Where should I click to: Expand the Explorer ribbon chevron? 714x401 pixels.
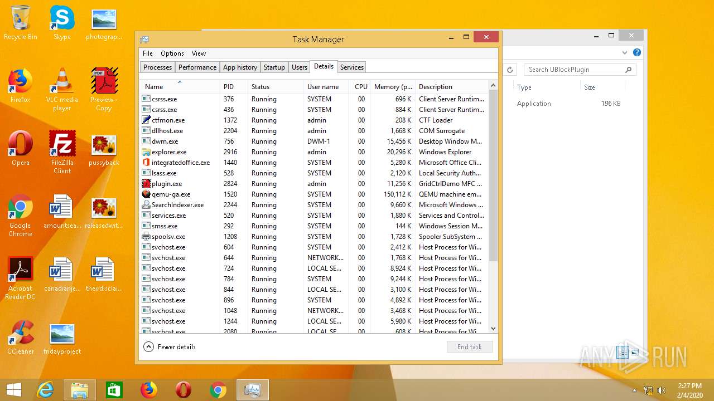625,52
